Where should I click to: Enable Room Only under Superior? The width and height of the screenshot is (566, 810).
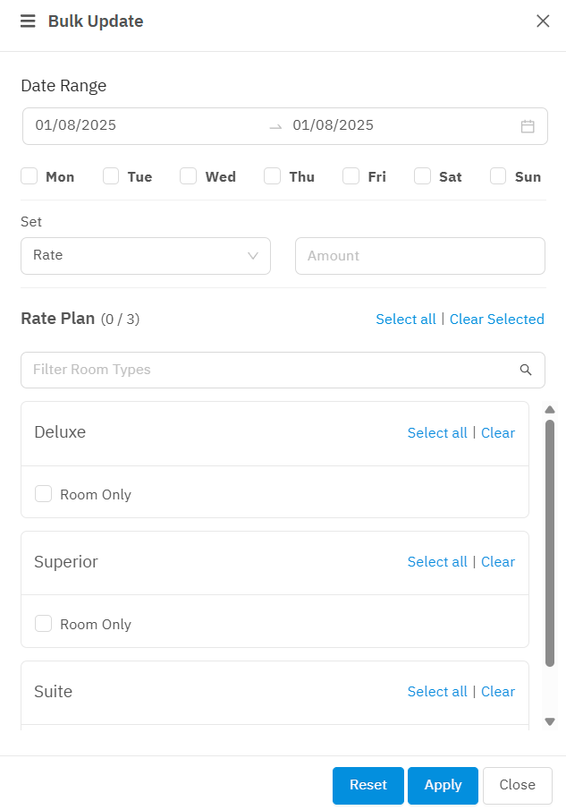click(44, 624)
